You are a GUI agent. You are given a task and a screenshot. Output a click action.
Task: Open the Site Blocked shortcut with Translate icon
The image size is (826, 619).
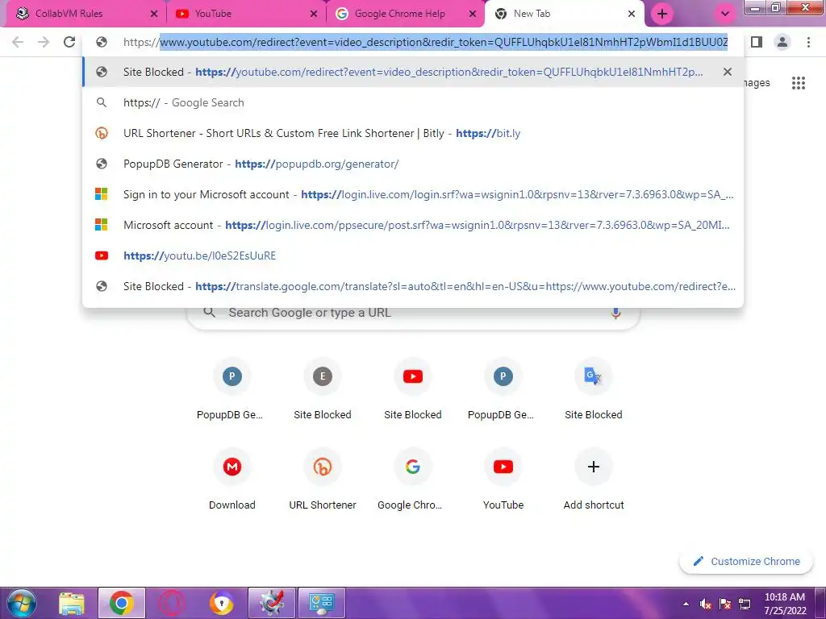[x=594, y=389]
